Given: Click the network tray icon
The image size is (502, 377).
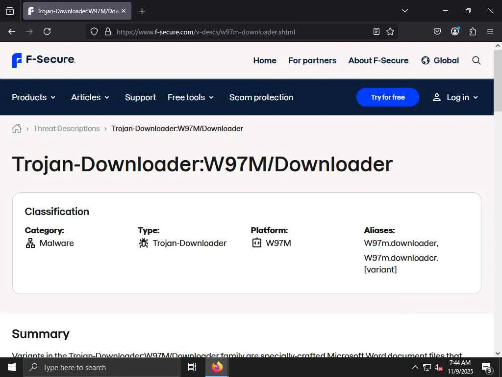Looking at the screenshot, I should 427,368.
